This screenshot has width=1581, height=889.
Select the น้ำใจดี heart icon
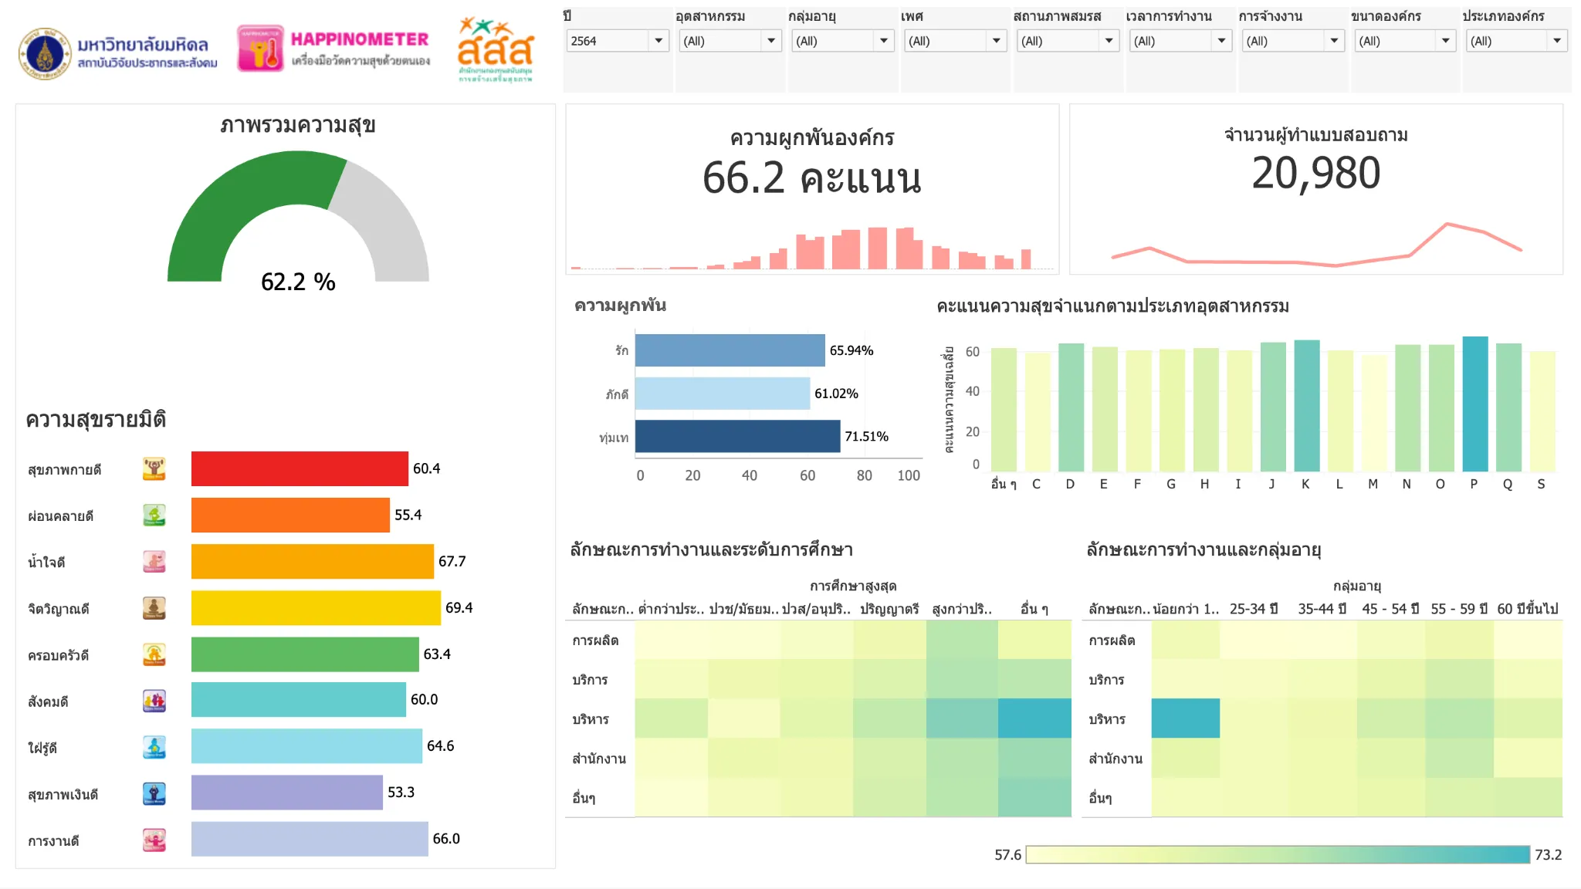tap(154, 561)
